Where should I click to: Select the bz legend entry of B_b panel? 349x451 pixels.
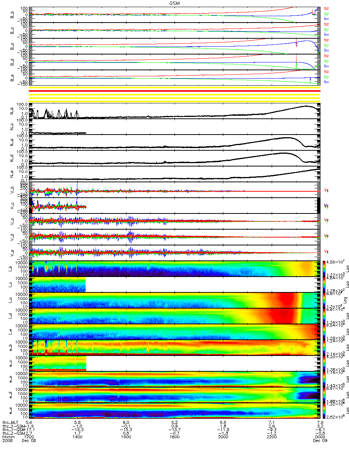(x=326, y=8)
